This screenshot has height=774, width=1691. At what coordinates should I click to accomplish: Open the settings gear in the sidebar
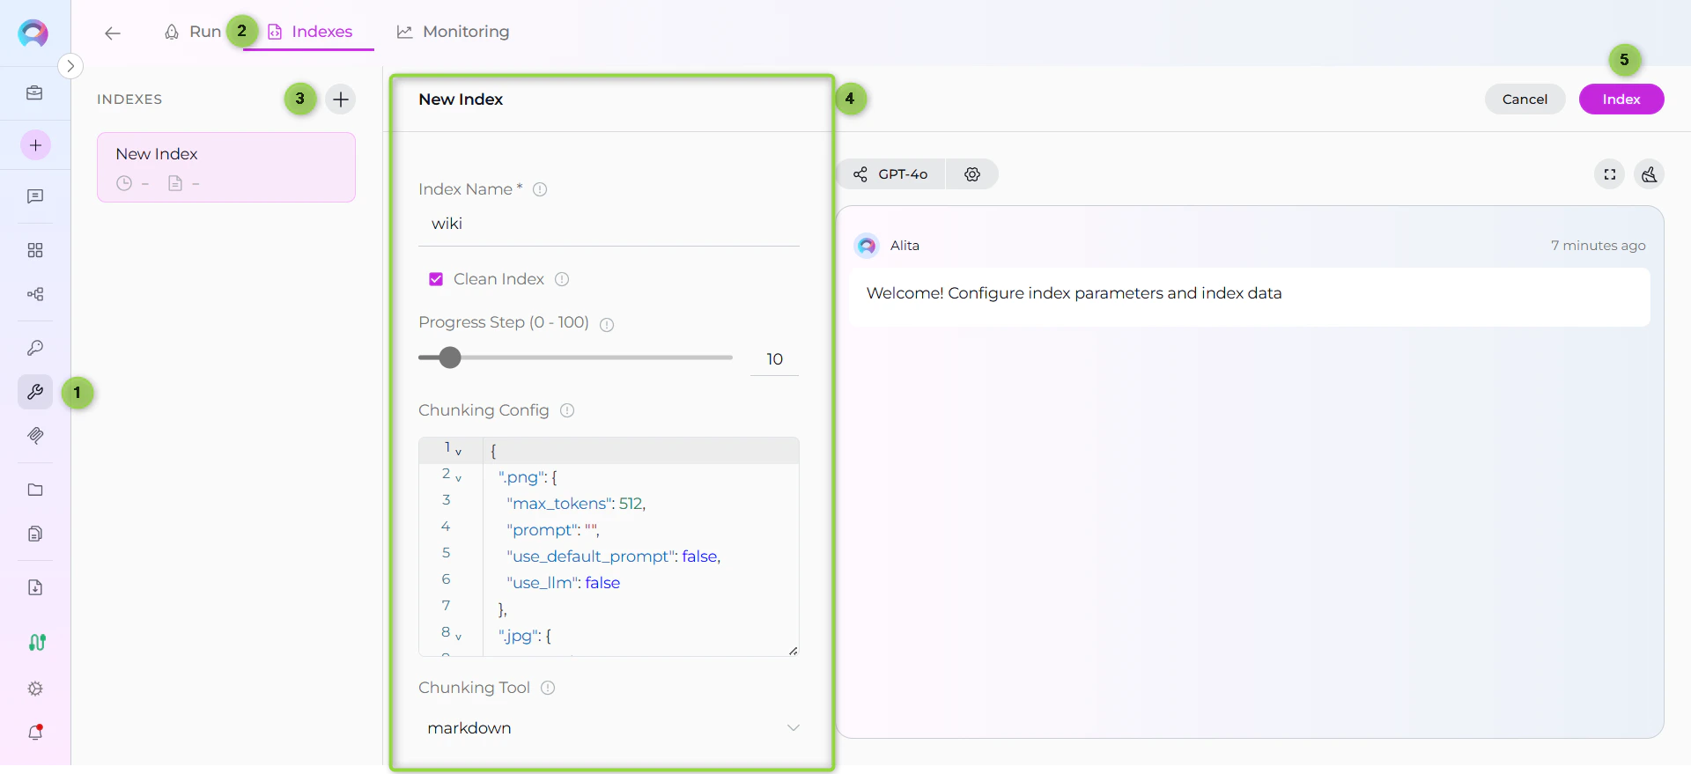(35, 689)
